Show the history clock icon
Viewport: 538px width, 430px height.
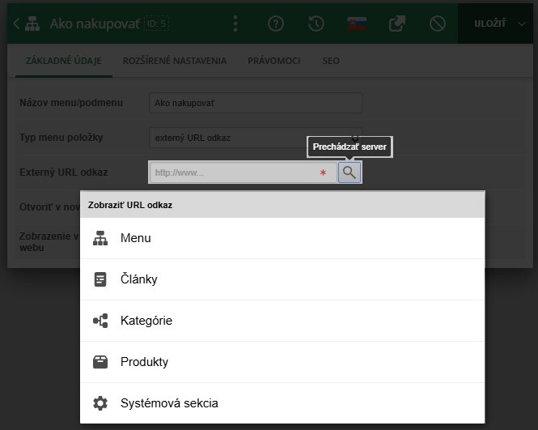[316, 23]
